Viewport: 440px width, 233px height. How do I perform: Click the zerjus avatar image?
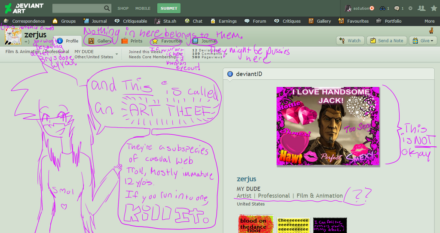pos(13,36)
